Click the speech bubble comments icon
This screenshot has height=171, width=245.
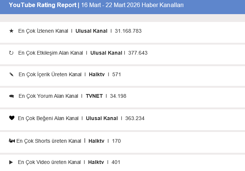tap(12, 96)
